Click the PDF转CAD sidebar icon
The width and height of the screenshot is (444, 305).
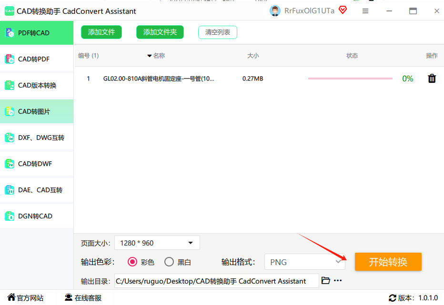coord(10,33)
